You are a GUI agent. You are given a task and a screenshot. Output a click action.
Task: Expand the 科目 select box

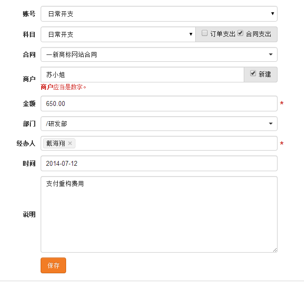click(x=118, y=34)
